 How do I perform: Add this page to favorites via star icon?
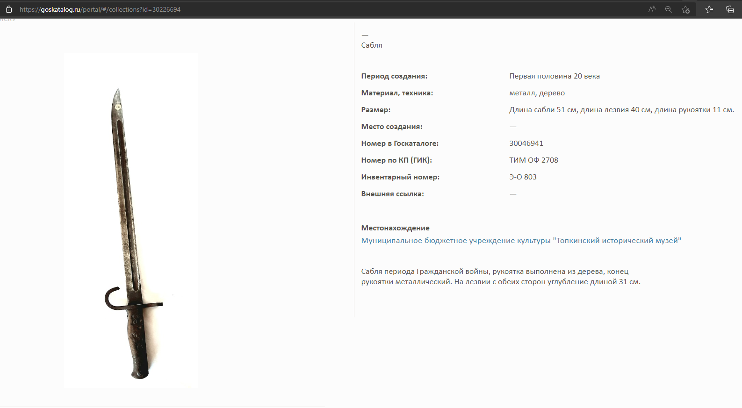685,9
